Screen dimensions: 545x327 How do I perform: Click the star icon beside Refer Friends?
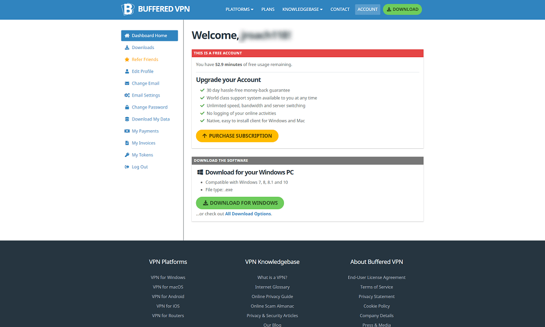tap(127, 59)
